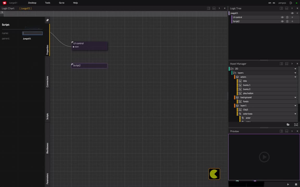Image resolution: width=300 pixels, height=187 pixels.
Task: Pin the Properties panel open
Action: coord(47,20)
